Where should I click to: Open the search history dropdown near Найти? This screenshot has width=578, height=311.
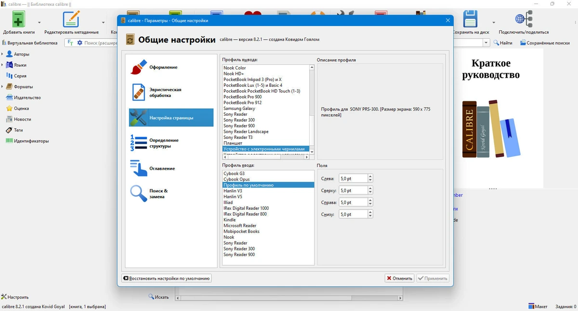click(486, 43)
